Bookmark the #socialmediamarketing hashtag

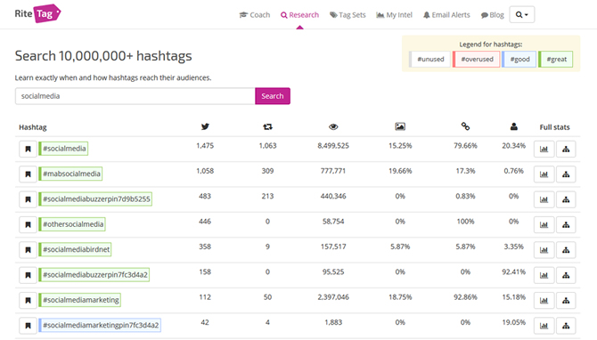28,301
